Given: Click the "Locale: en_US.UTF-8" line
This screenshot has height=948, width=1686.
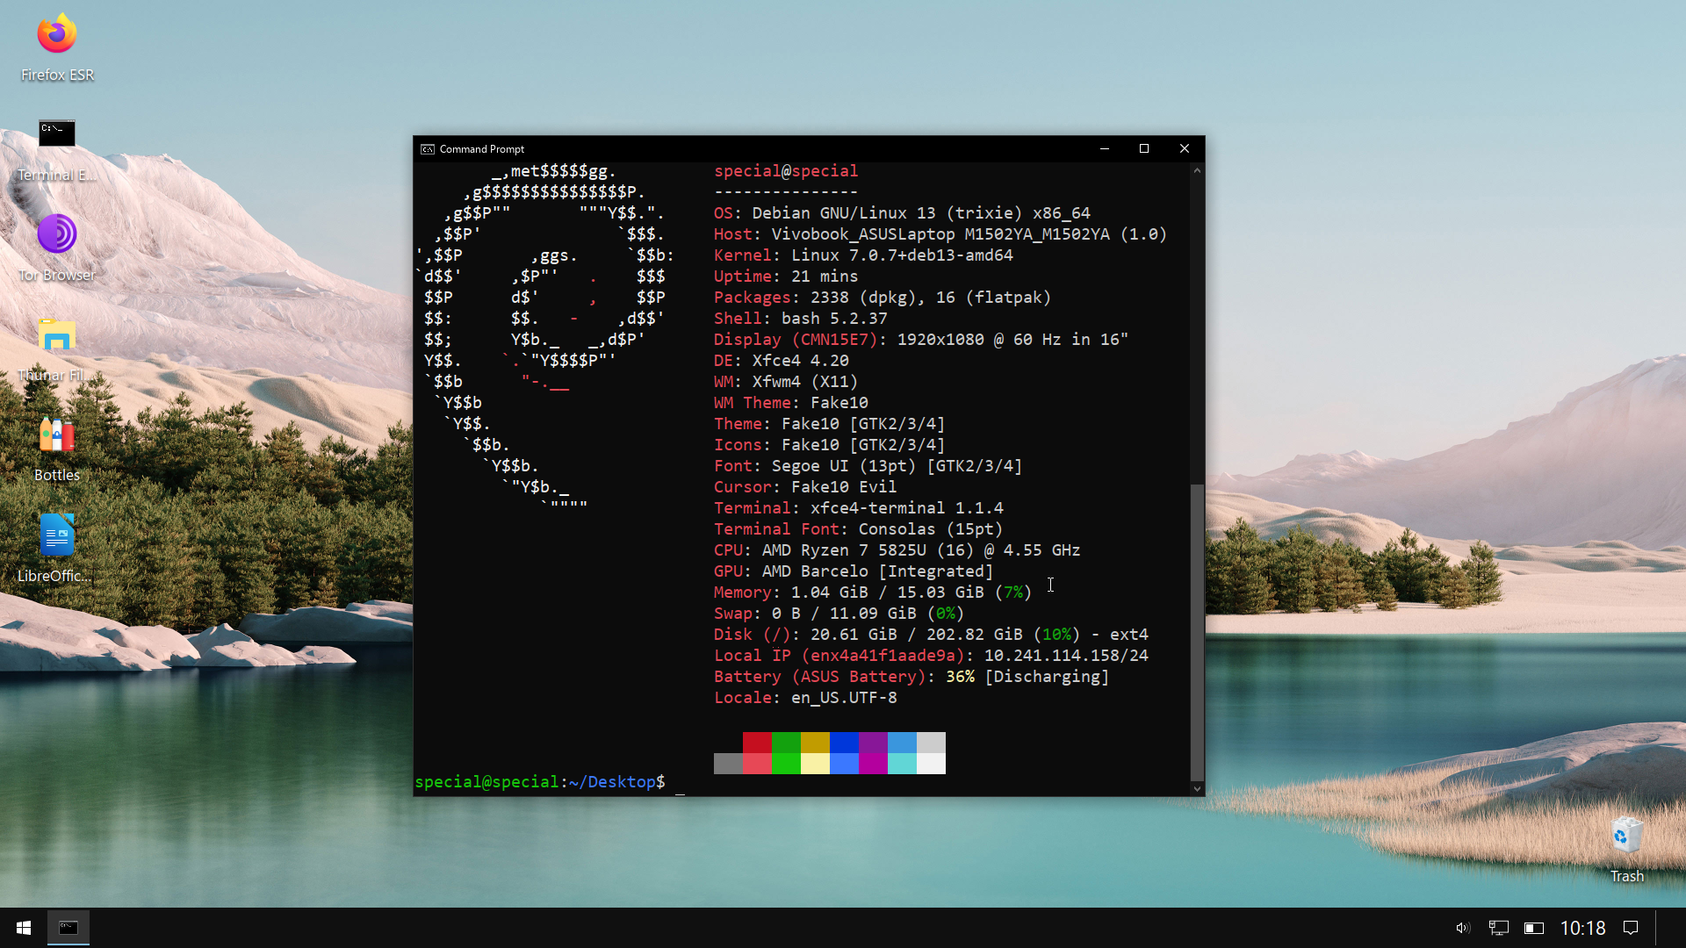Looking at the screenshot, I should pos(805,698).
